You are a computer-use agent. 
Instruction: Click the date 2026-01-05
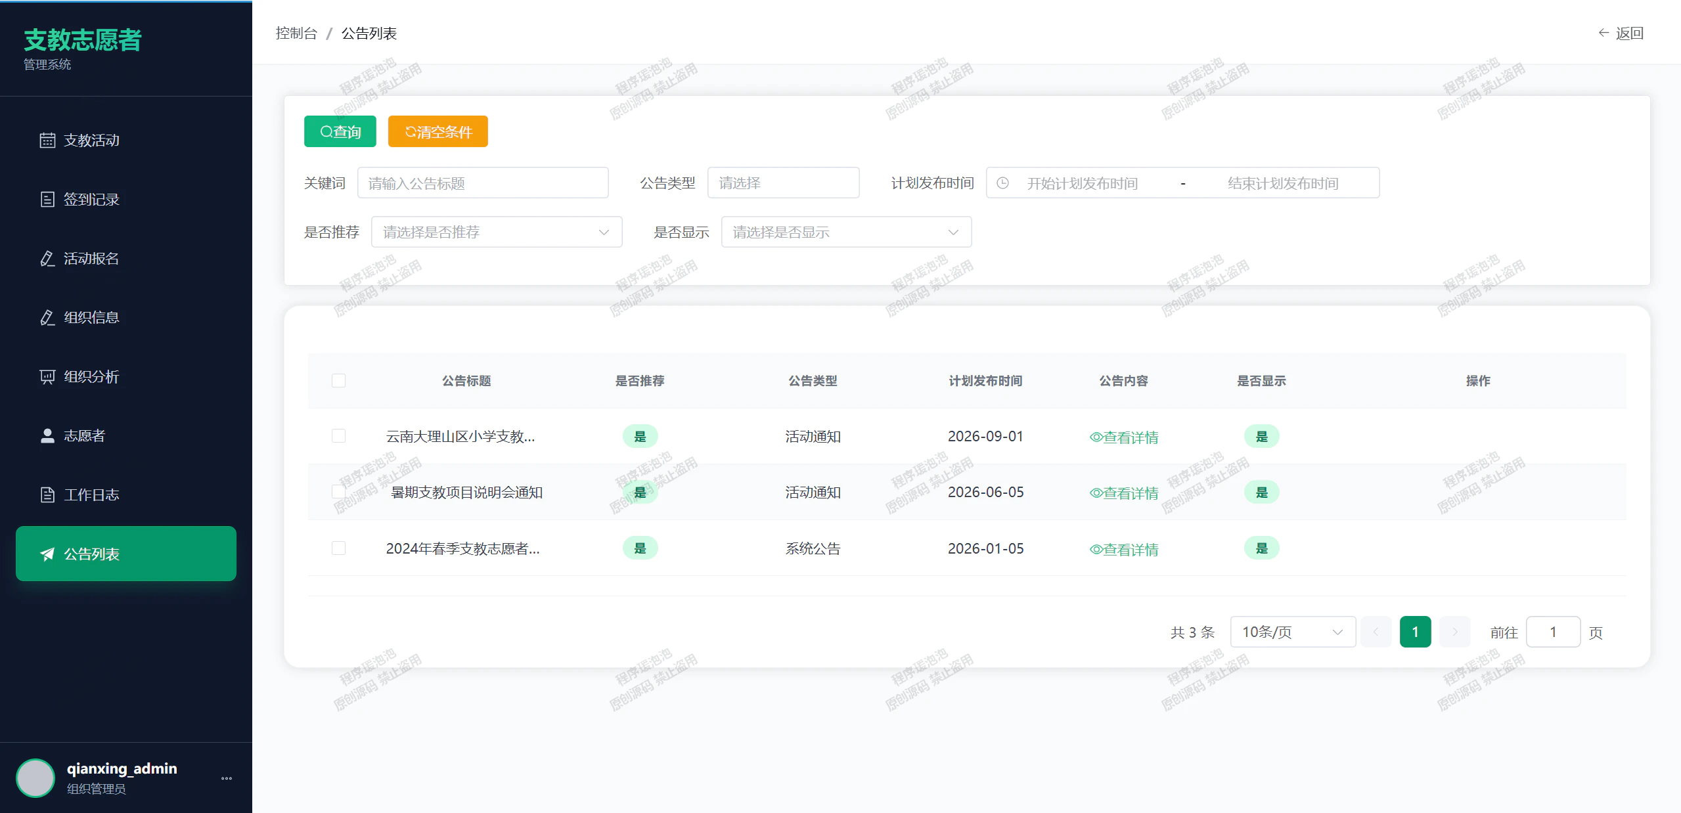[x=985, y=549]
